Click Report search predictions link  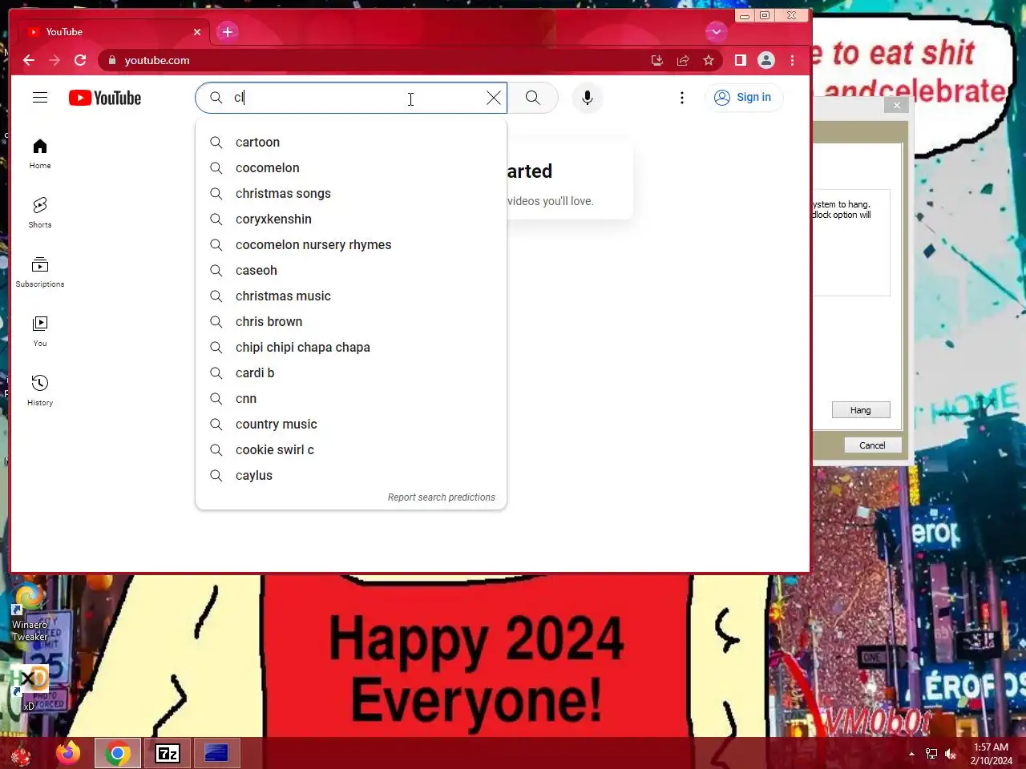point(442,497)
